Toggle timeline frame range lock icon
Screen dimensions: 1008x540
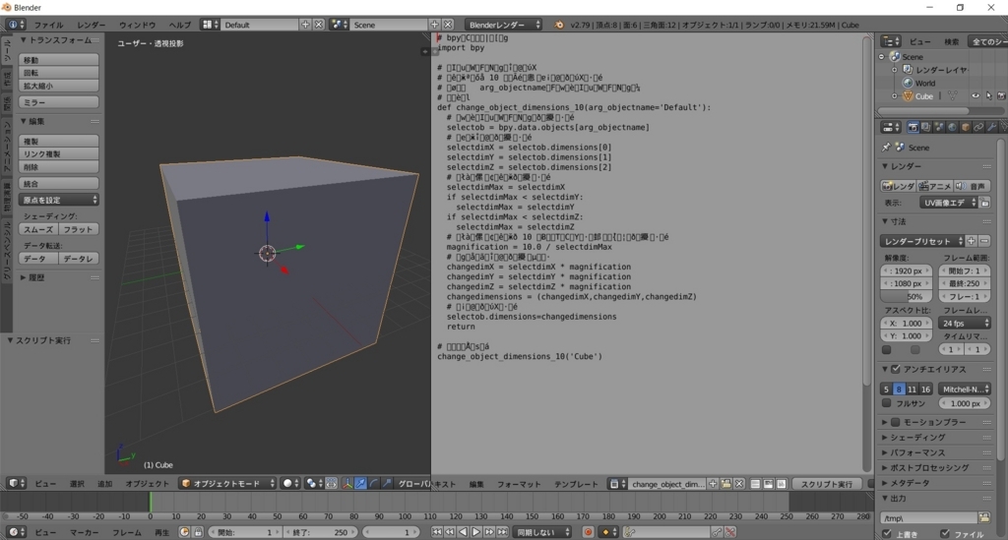click(197, 532)
